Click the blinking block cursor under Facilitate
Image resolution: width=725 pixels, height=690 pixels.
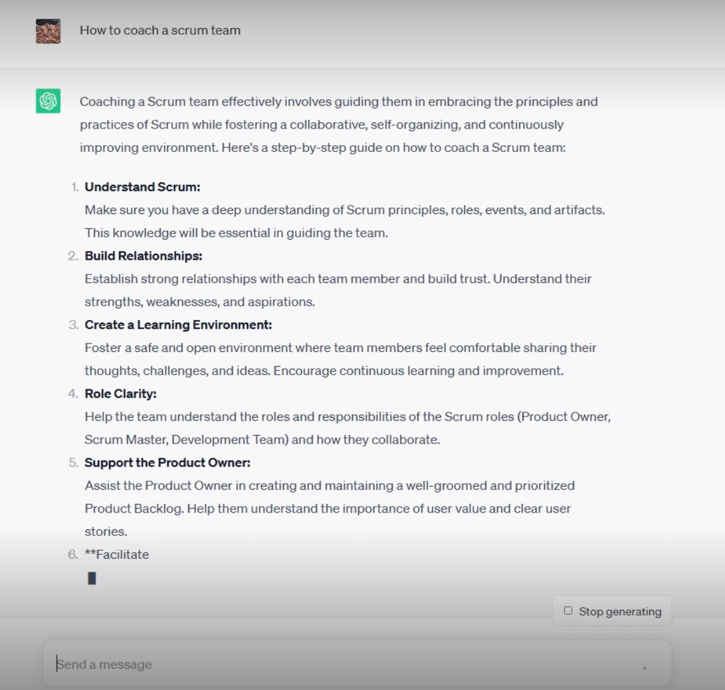(x=92, y=578)
